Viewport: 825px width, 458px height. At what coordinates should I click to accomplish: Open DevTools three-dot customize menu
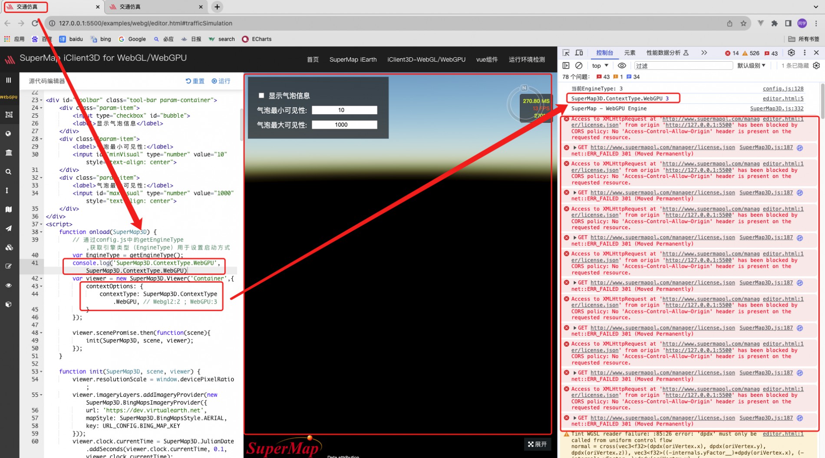pos(805,53)
